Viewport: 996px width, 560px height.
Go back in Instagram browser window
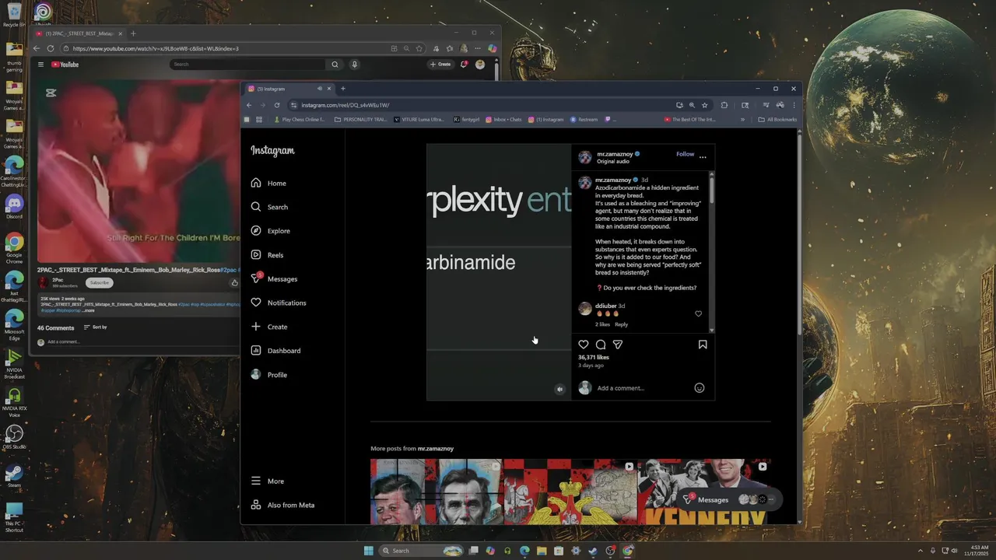coord(249,105)
